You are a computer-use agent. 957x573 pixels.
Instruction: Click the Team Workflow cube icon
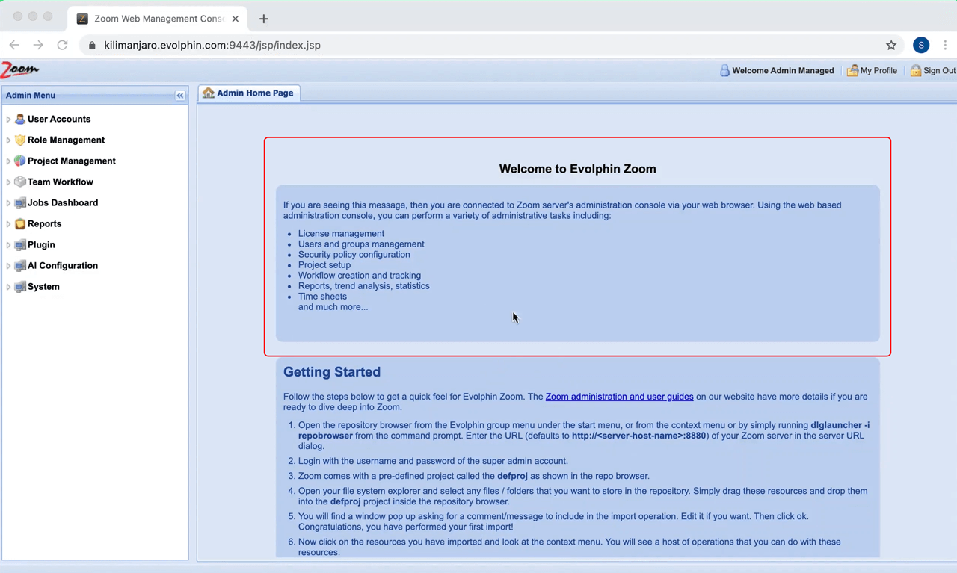[20, 182]
